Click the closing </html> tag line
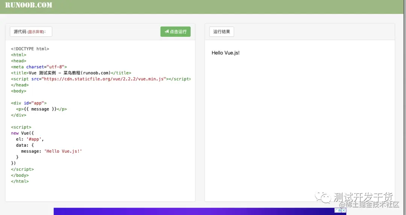 [x=20, y=181]
